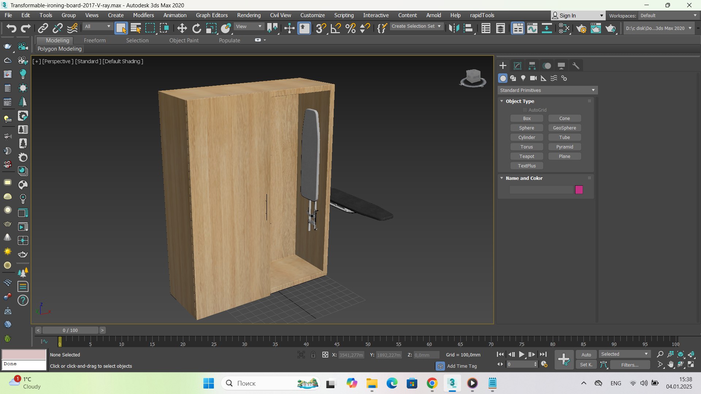Collapse the Object Type rollout
The image size is (701, 394).
(502, 101)
